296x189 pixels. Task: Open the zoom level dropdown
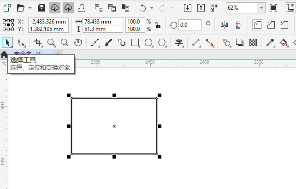tap(261, 8)
